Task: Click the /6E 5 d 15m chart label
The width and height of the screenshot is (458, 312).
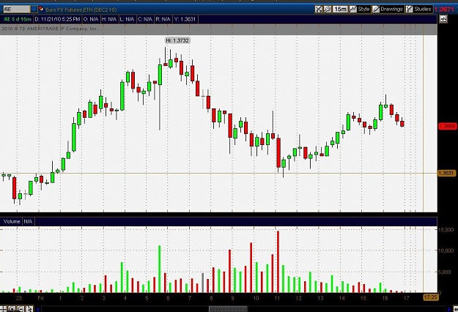Action: [18, 19]
